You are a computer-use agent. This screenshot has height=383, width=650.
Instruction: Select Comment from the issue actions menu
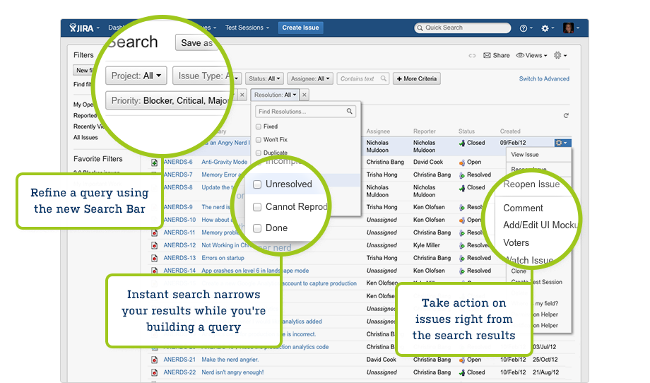click(x=523, y=208)
